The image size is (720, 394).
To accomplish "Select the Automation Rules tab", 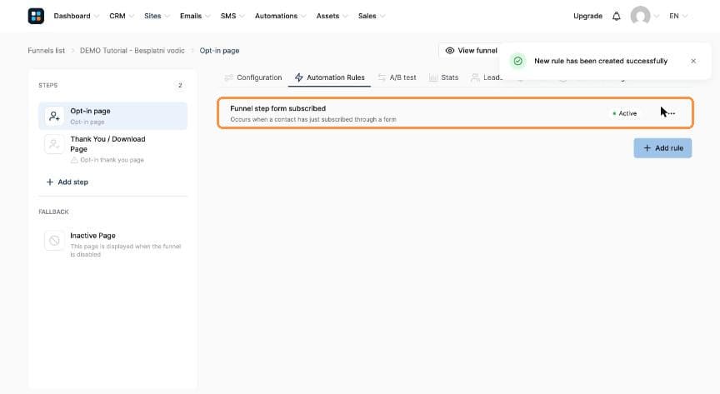I will tap(330, 77).
